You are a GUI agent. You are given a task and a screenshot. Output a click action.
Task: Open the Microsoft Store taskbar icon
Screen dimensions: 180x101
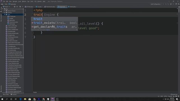[x=30, y=99]
